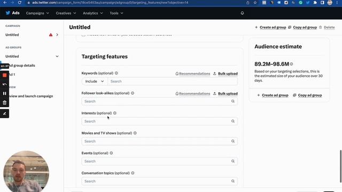Click the Follower look-alikes search field
This screenshot has height=192, width=342.
point(159,101)
